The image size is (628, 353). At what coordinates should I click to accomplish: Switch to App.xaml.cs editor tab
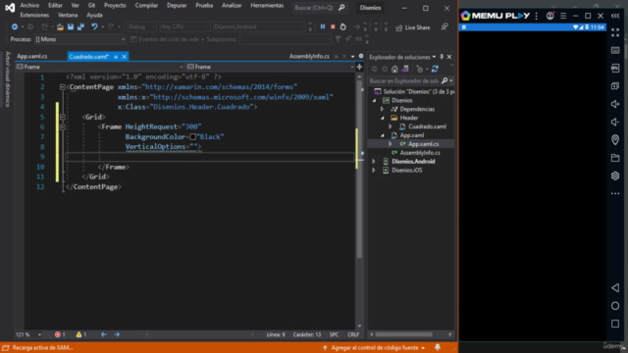(x=32, y=57)
